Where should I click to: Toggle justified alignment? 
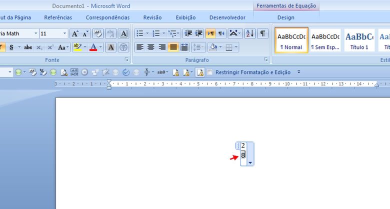[x=173, y=47]
